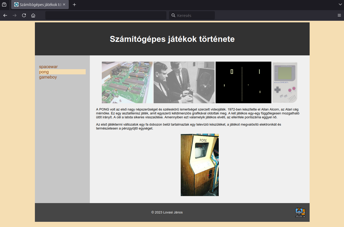The width and height of the screenshot is (344, 227).
Task: Click the circuit board photo thumbnail
Action: pyautogui.click(x=127, y=82)
